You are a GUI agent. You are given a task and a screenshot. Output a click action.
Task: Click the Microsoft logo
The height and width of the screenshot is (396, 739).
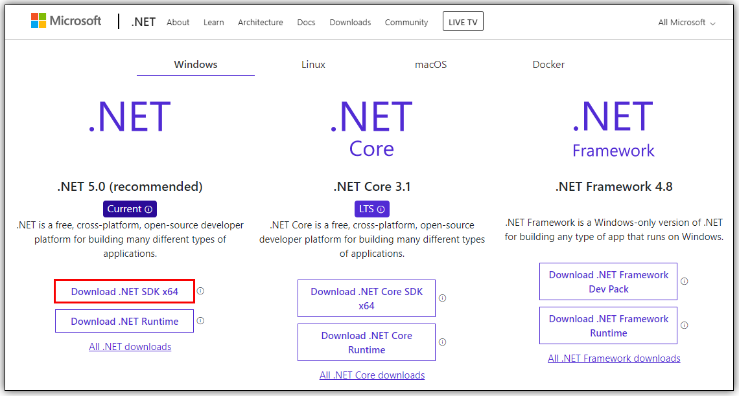coord(66,21)
